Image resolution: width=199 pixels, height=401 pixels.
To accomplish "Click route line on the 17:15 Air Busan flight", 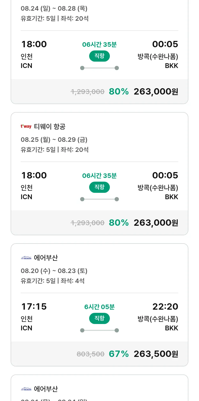I will (99, 330).
